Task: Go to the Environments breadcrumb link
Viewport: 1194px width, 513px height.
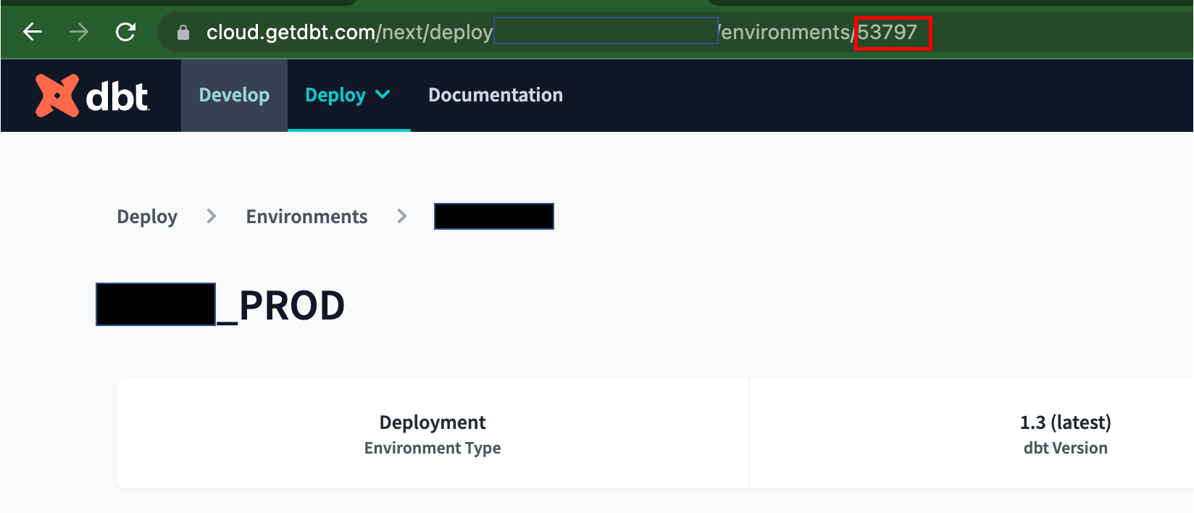Action: click(306, 217)
